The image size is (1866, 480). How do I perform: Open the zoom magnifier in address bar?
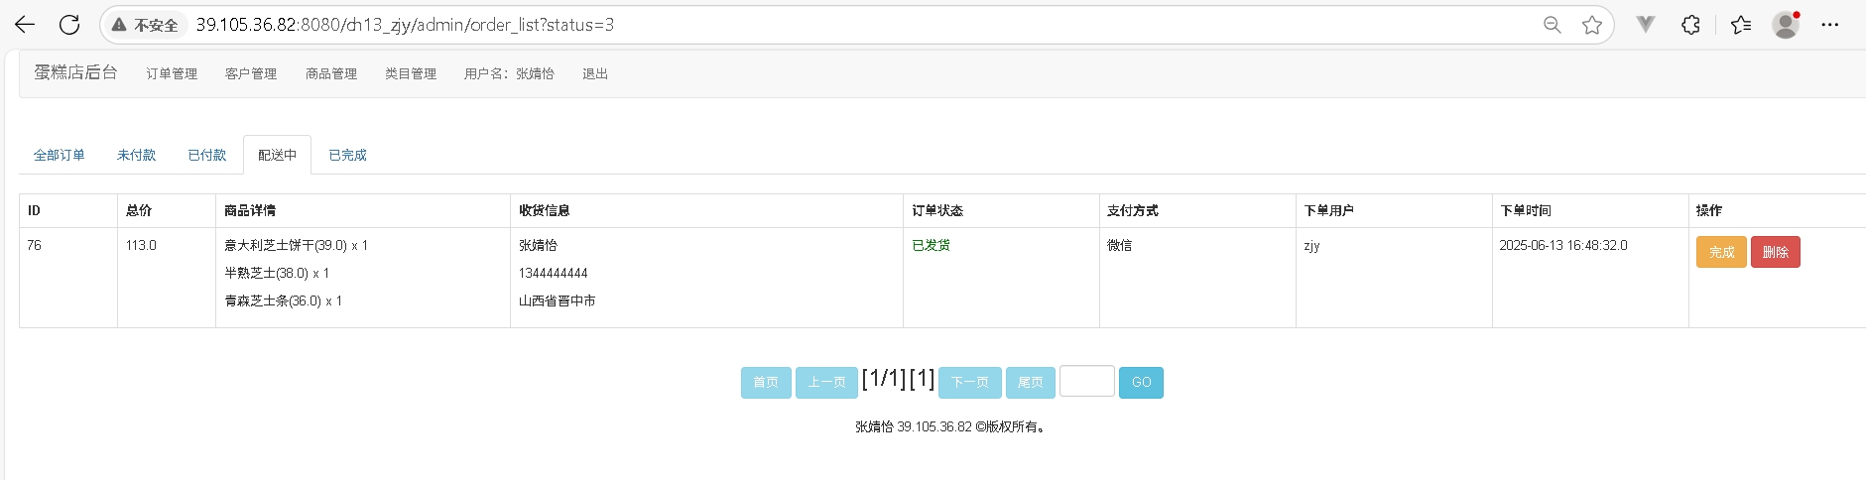click(x=1552, y=25)
